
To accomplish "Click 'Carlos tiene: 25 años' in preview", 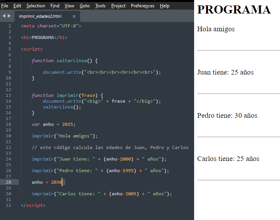I will (228, 159).
